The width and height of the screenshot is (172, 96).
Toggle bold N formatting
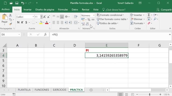pos(18,22)
